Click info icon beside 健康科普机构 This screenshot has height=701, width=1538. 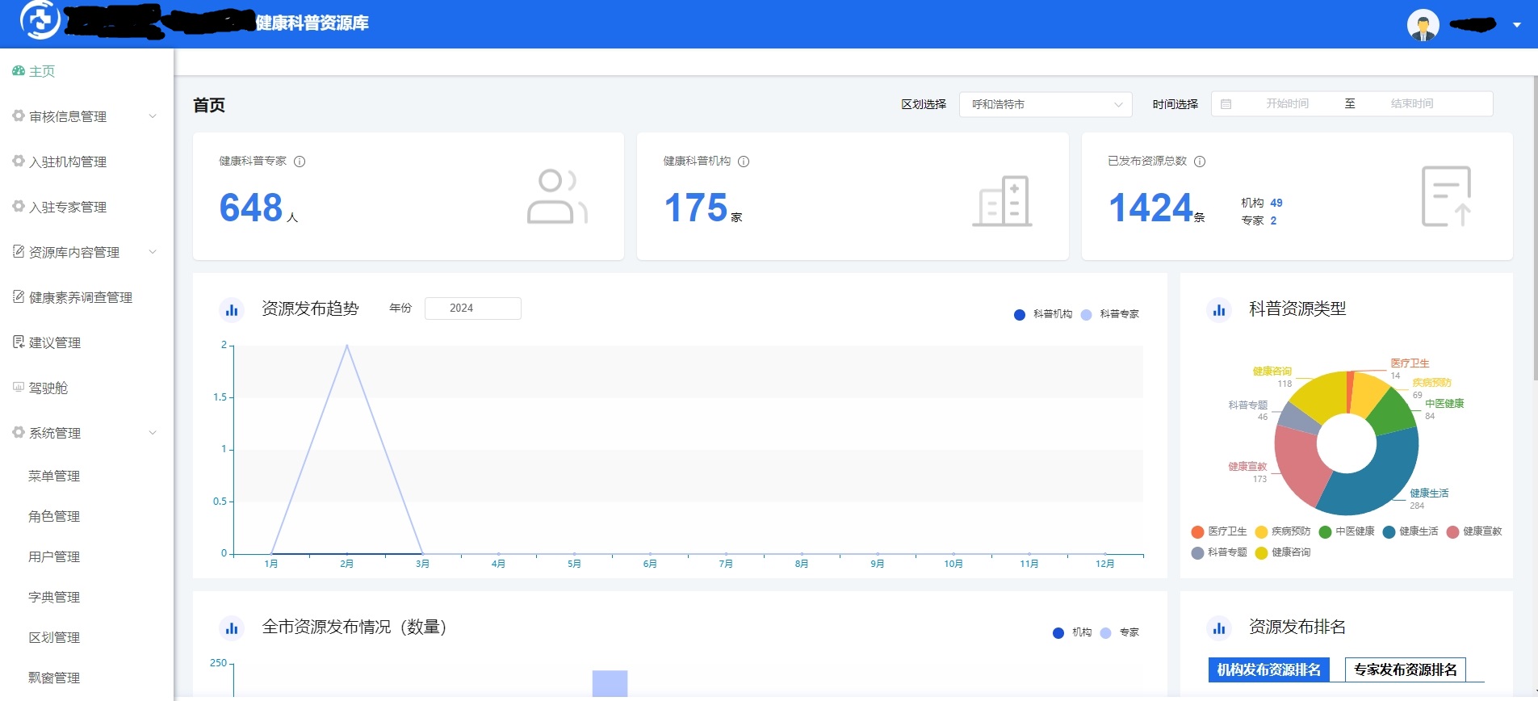click(744, 162)
